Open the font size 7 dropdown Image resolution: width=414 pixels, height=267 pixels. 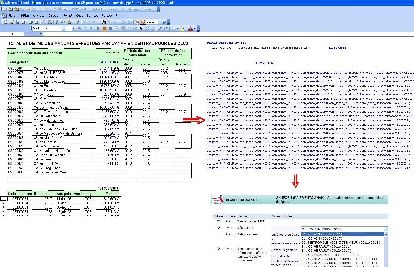[x=73, y=28]
